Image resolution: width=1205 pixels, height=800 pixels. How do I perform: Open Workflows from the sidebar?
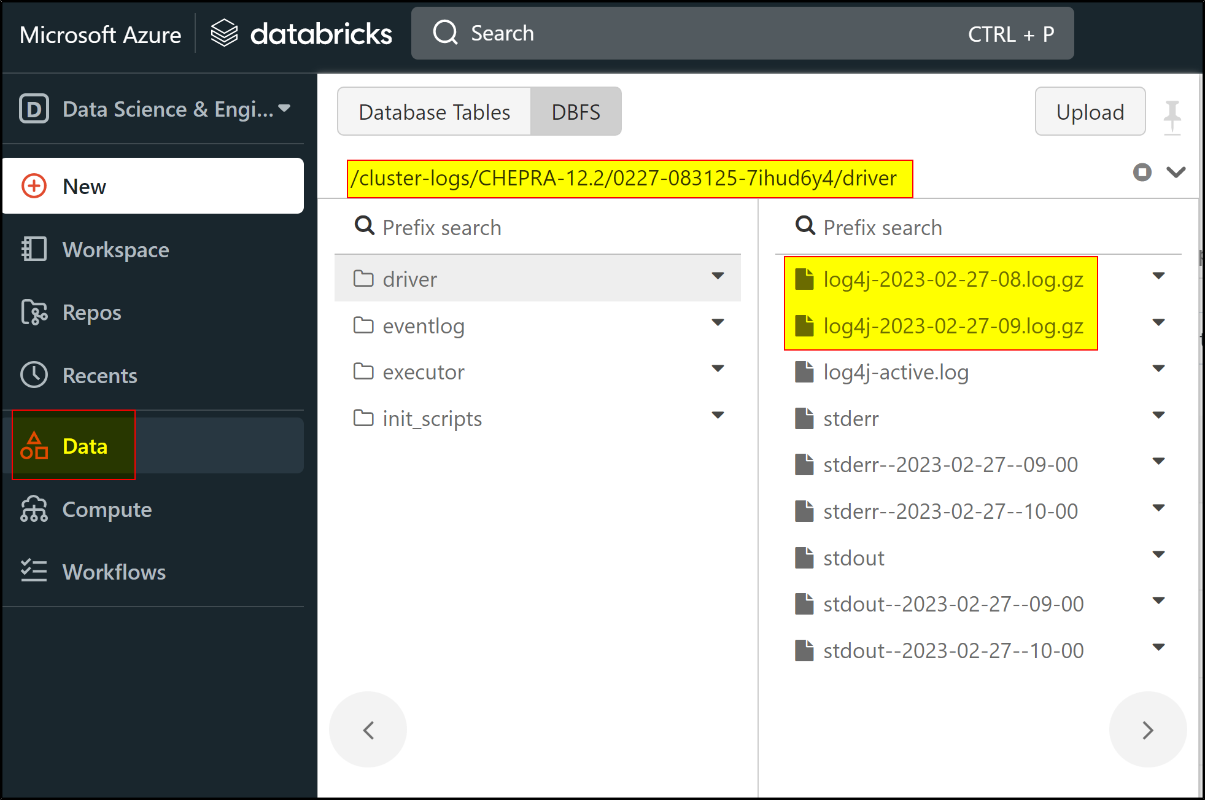pos(114,572)
